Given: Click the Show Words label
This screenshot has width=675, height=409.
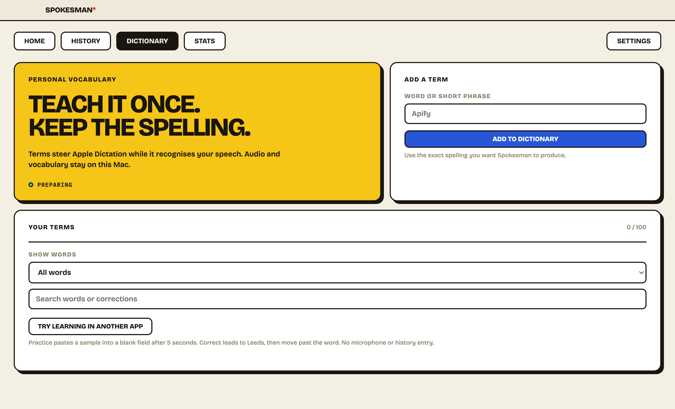Looking at the screenshot, I should (52, 254).
